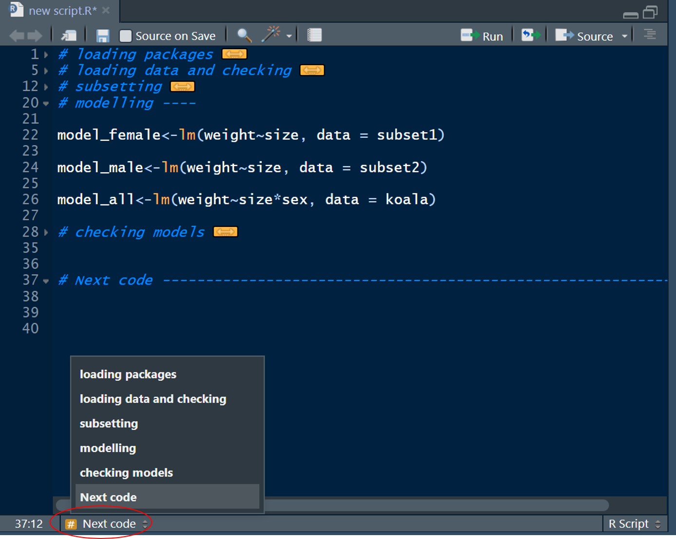Click the code tools magic wand icon

click(x=271, y=35)
